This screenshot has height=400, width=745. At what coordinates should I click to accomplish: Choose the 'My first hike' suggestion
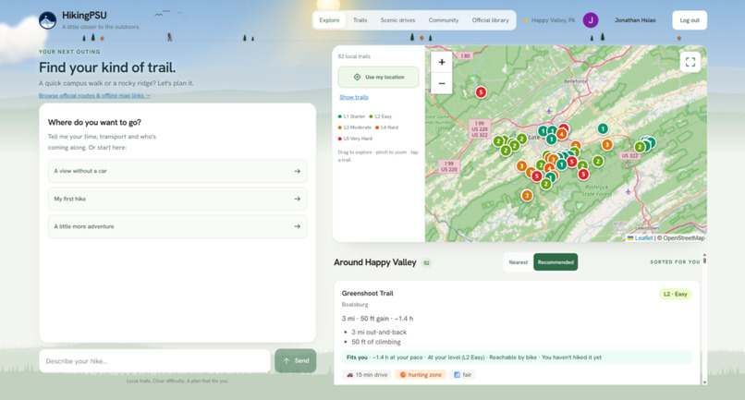click(x=177, y=199)
